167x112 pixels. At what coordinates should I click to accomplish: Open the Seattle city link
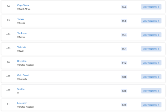[x=21, y=89]
